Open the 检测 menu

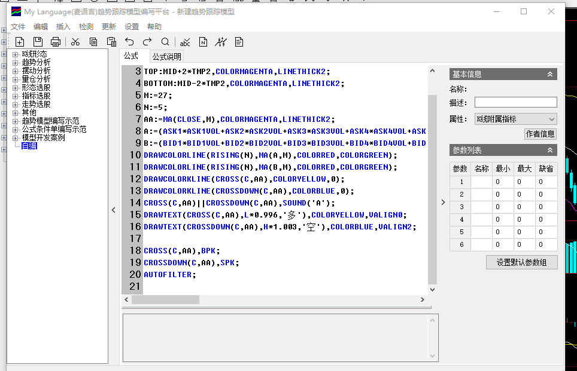pyautogui.click(x=86, y=27)
